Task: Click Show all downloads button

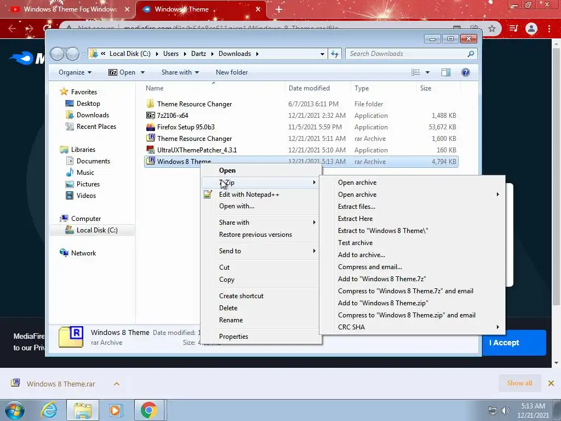Action: [x=519, y=383]
